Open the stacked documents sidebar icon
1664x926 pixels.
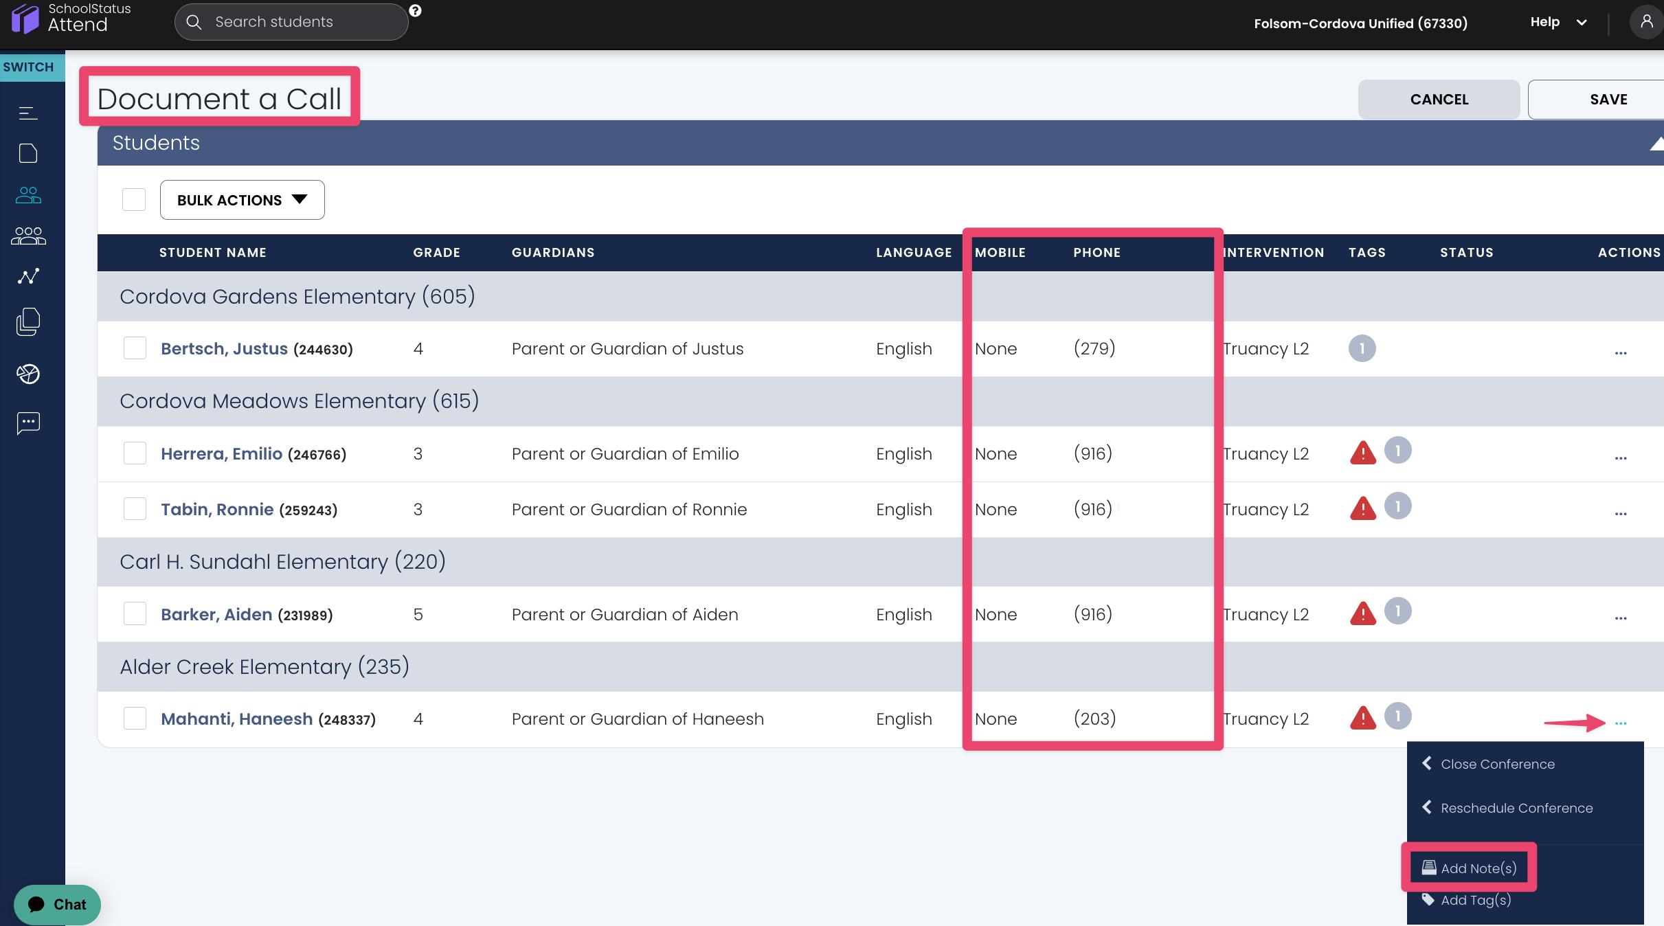point(28,321)
